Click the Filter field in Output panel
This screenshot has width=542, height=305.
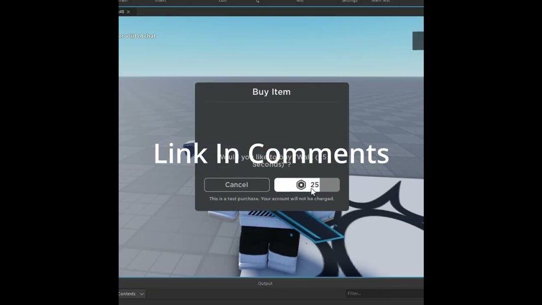click(x=383, y=294)
